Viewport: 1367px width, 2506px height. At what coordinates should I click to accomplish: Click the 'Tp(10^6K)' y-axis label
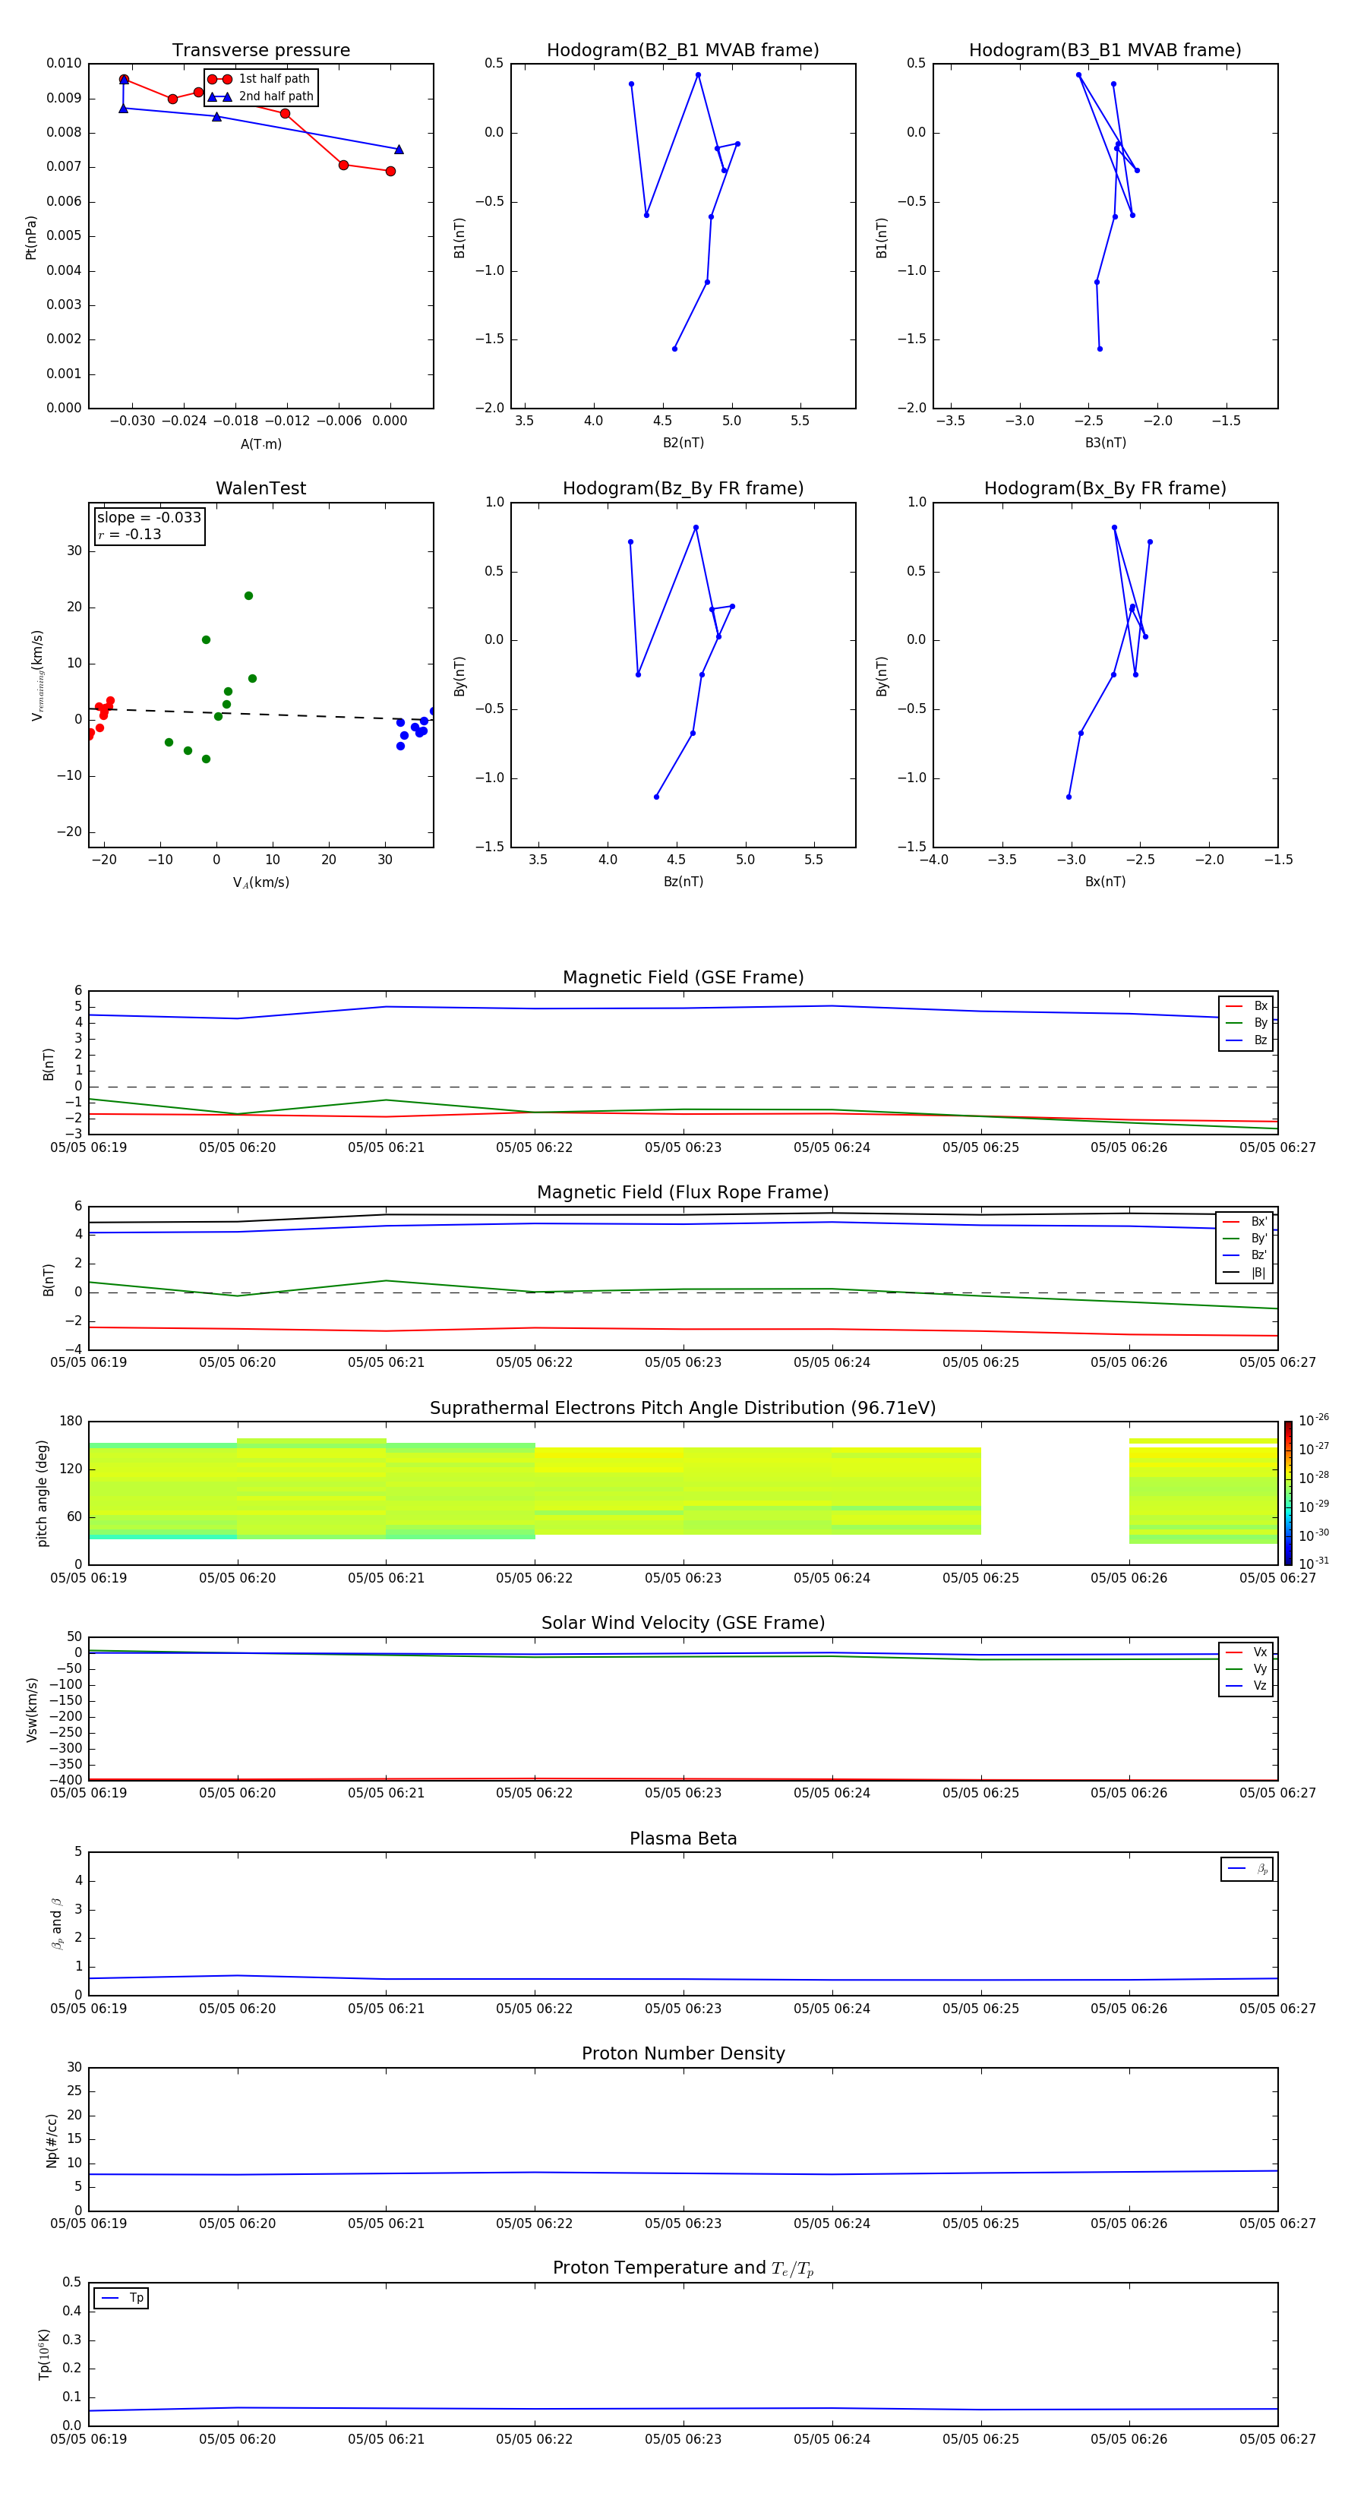coord(44,2354)
